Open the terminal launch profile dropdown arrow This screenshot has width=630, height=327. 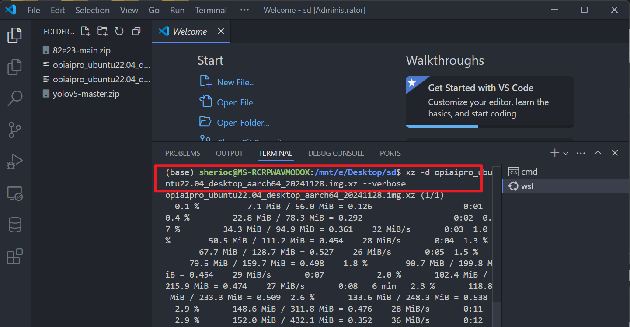click(566, 153)
